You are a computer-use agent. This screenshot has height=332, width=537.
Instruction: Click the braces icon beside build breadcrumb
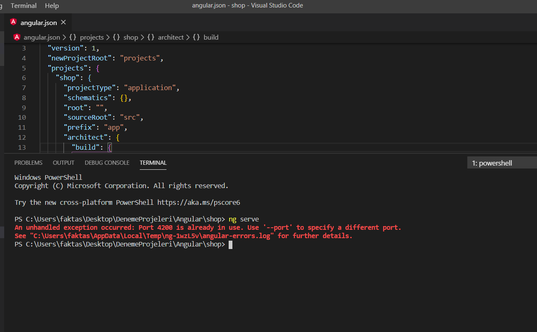point(196,37)
